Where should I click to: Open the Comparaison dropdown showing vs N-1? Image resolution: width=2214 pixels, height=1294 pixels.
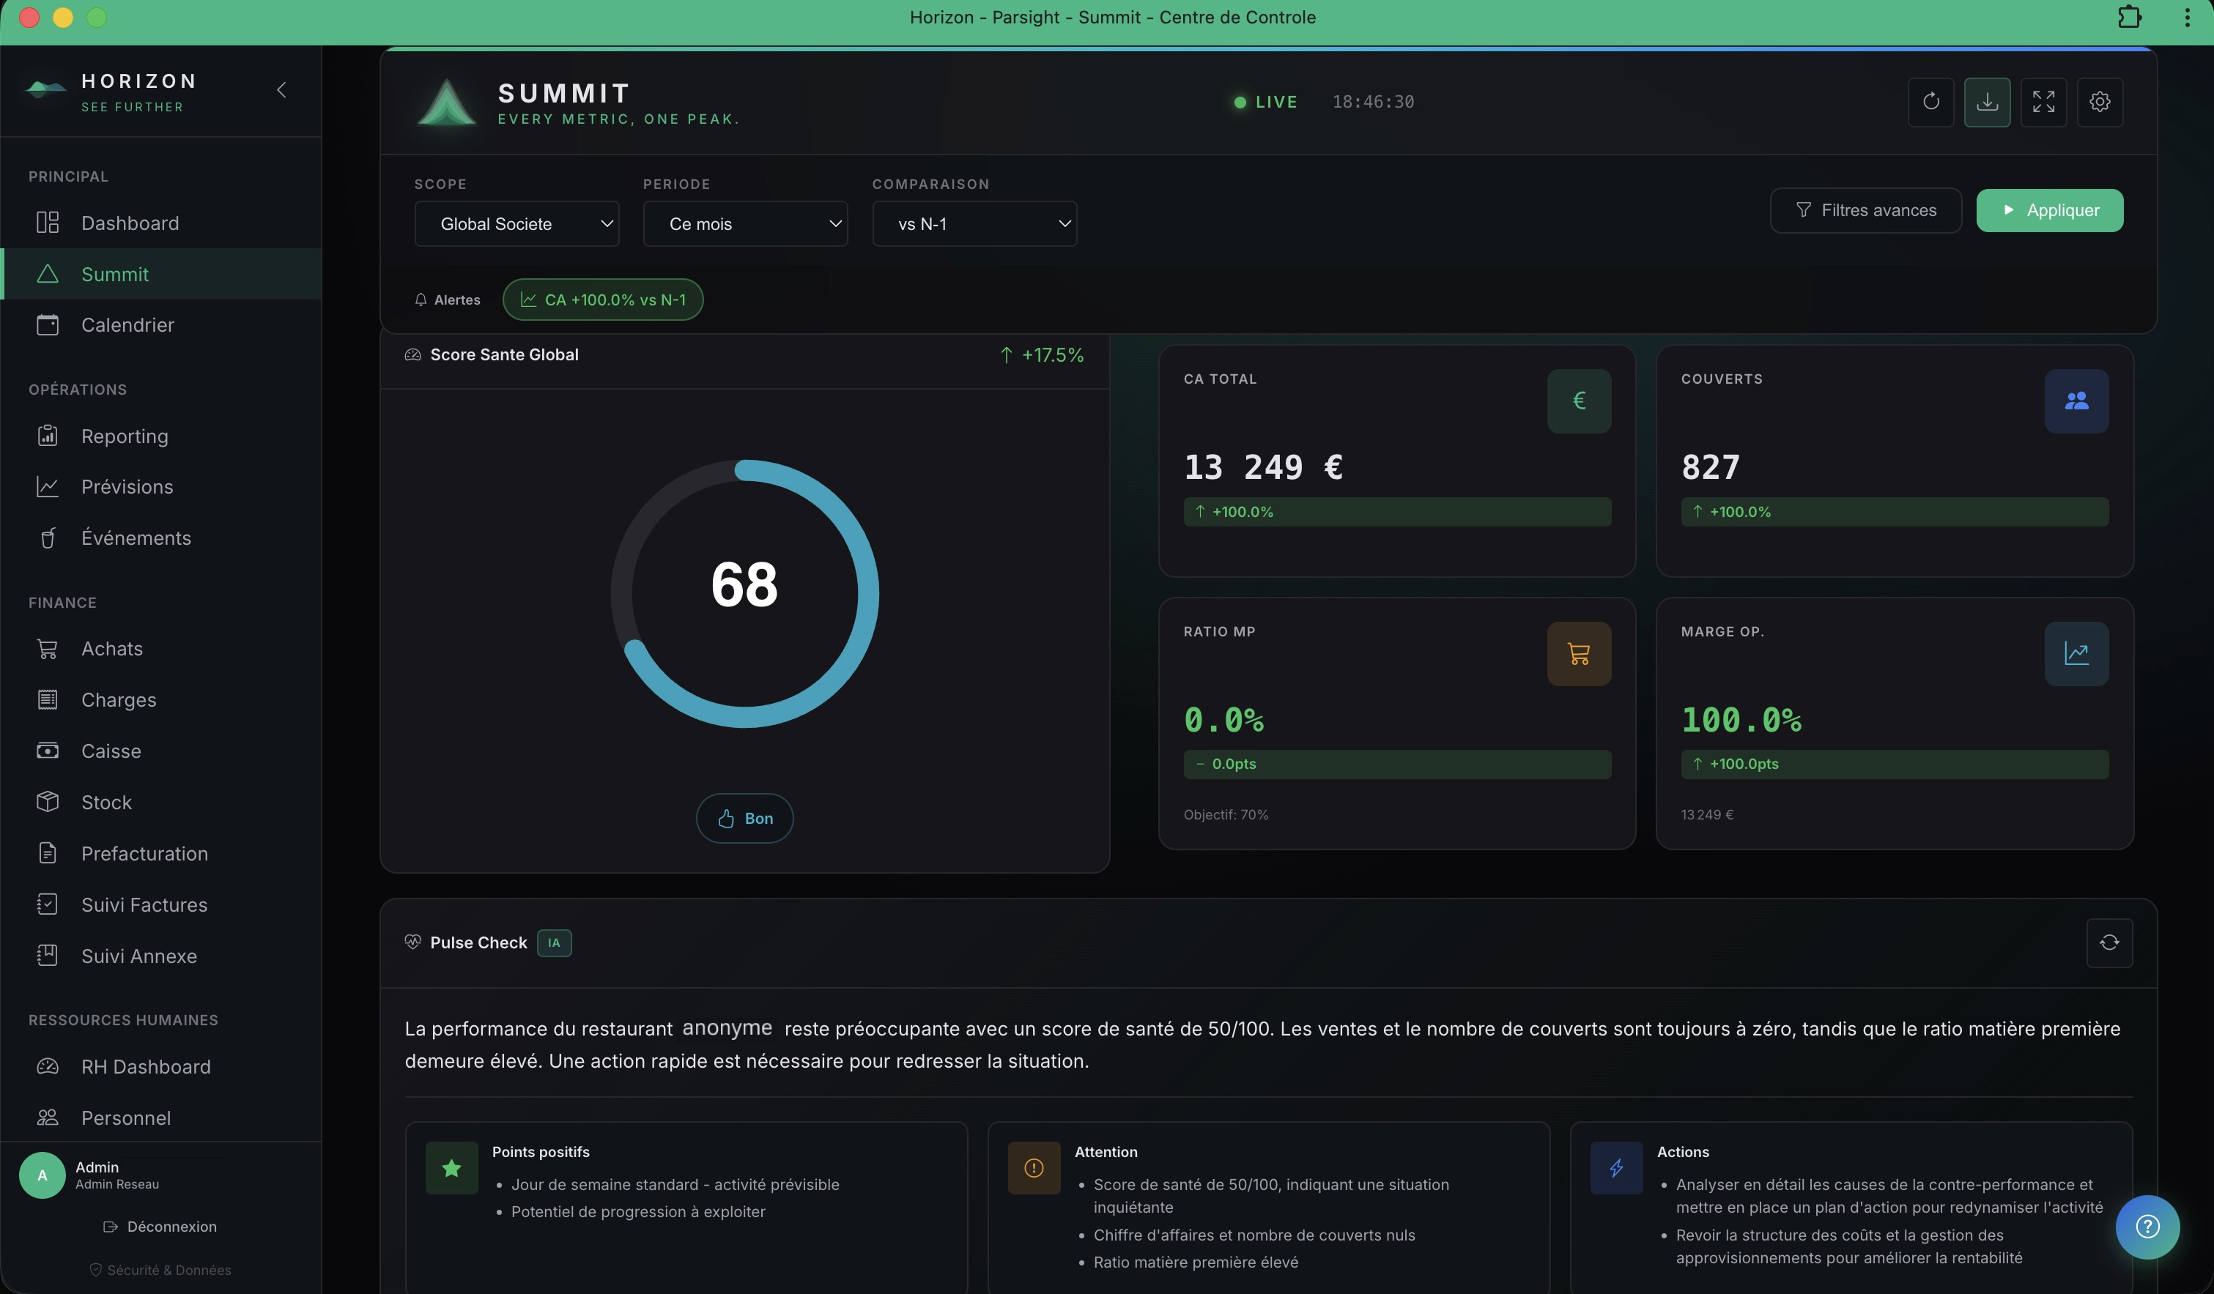[974, 224]
